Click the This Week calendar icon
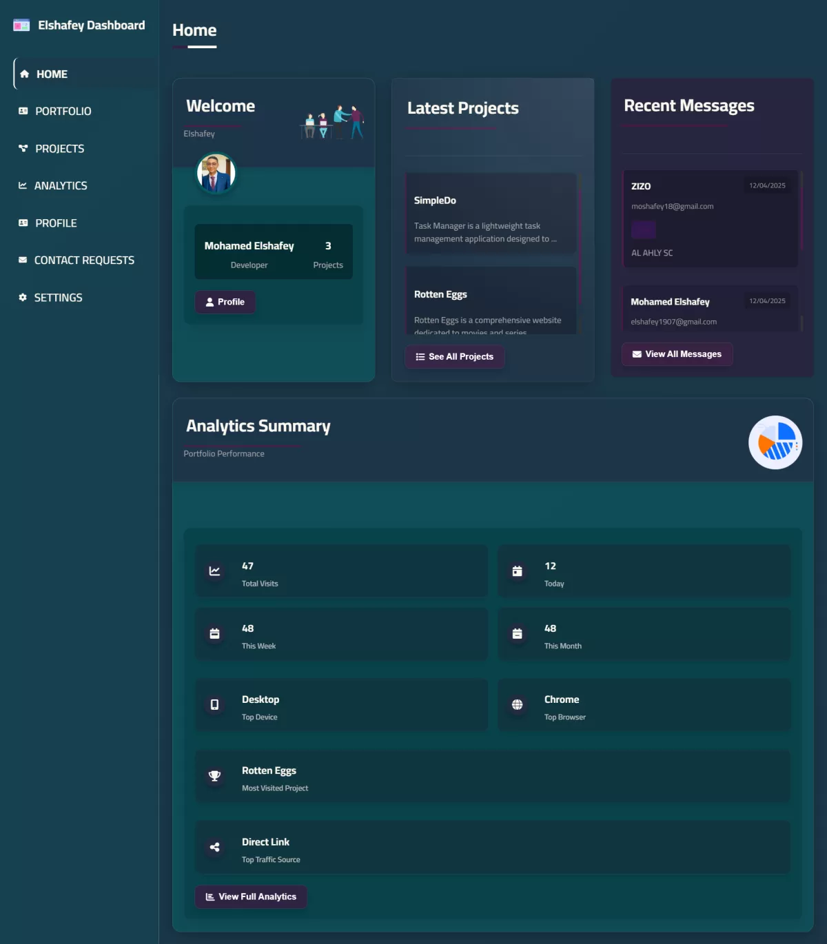This screenshot has height=944, width=827. tap(215, 634)
